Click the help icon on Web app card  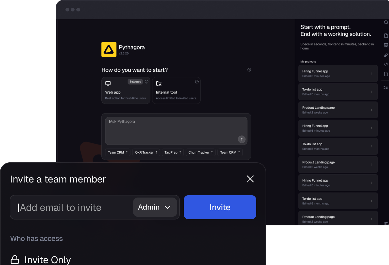(x=147, y=82)
